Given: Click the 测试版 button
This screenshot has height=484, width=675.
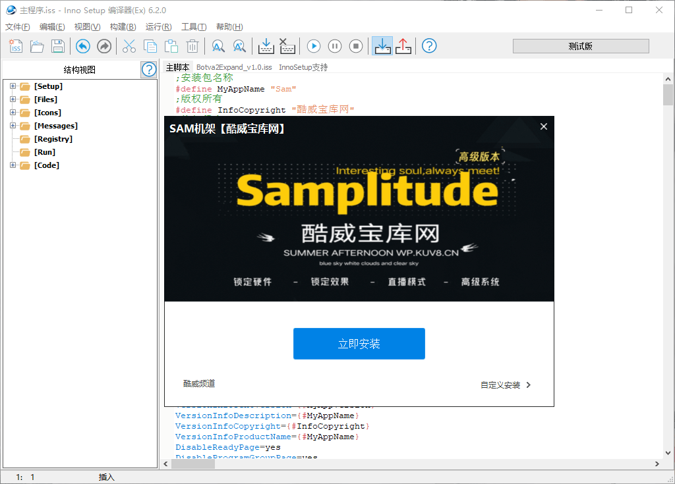Looking at the screenshot, I should 581,46.
